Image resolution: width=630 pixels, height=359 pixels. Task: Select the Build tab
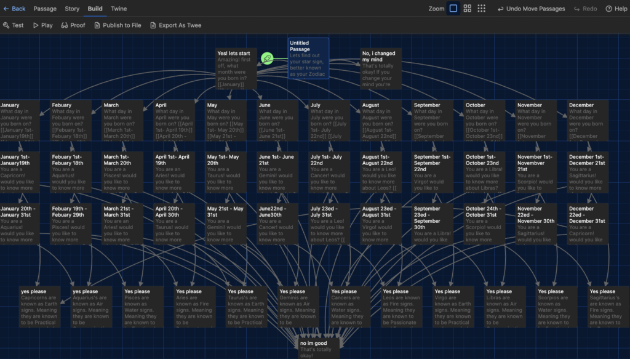point(95,9)
